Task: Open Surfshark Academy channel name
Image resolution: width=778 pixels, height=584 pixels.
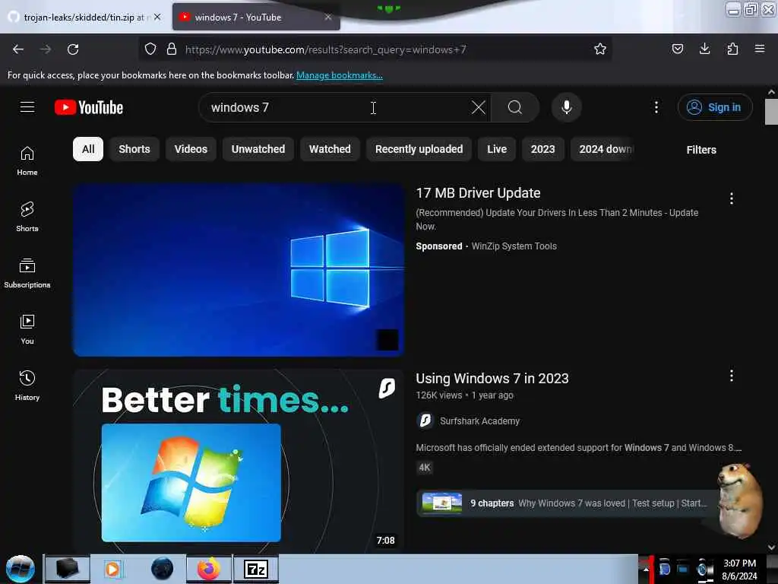Action: click(480, 421)
